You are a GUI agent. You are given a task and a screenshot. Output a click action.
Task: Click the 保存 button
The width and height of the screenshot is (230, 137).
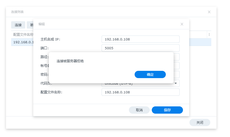[x=167, y=110]
